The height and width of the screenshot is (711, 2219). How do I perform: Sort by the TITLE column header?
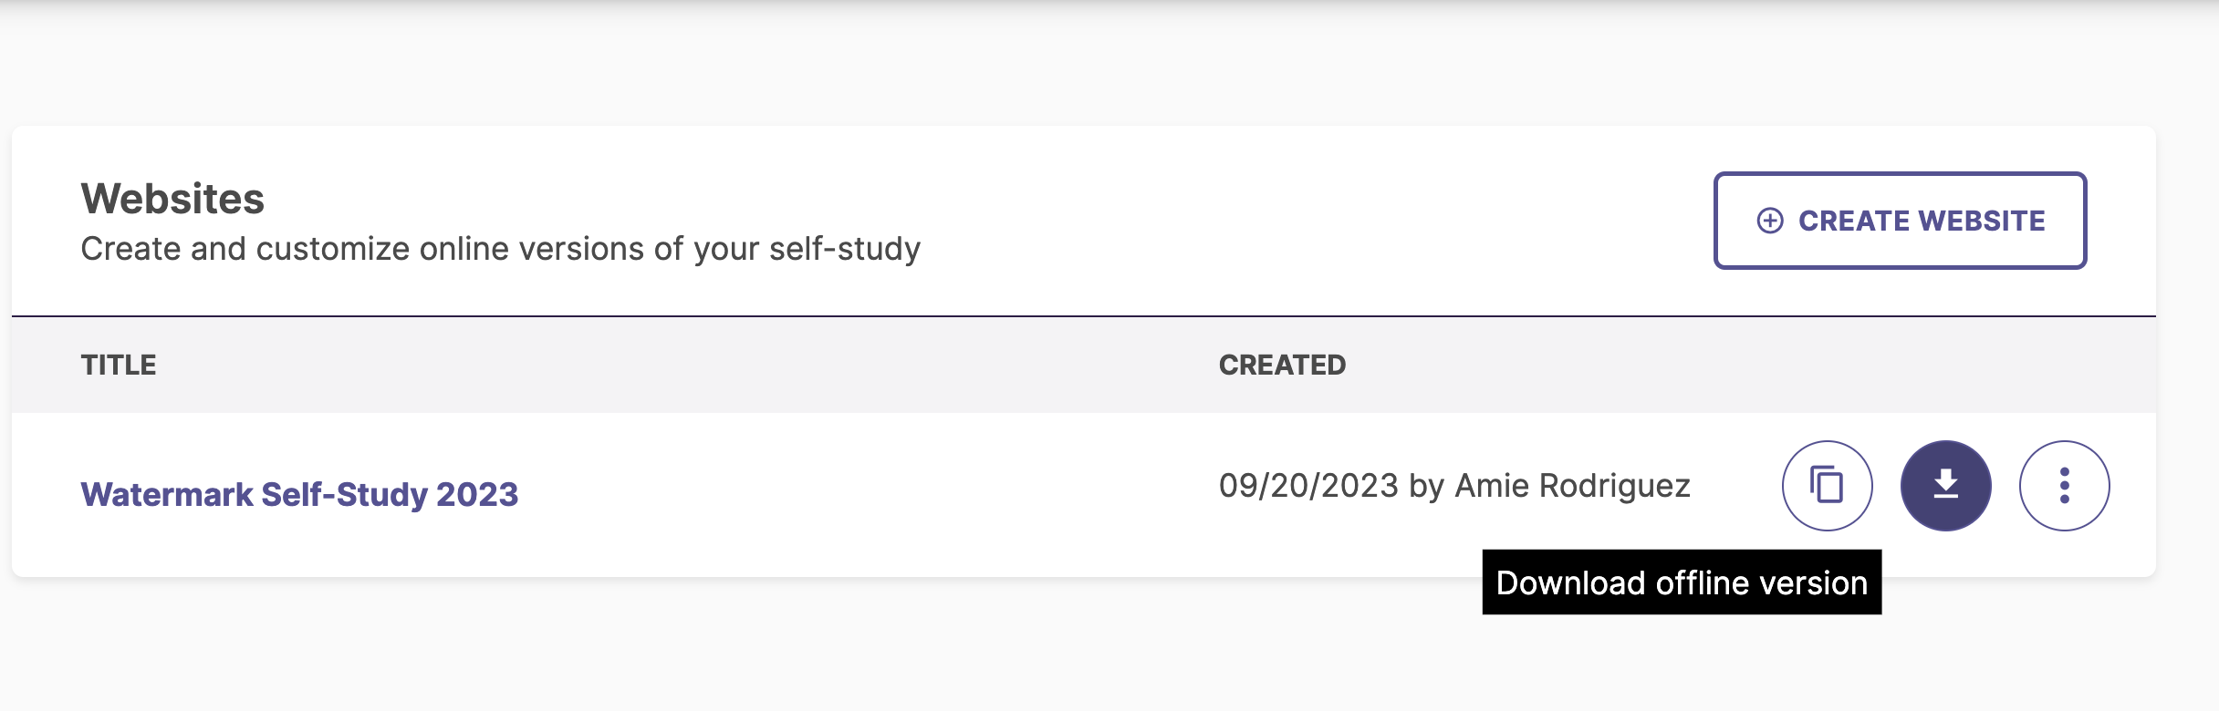[119, 365]
